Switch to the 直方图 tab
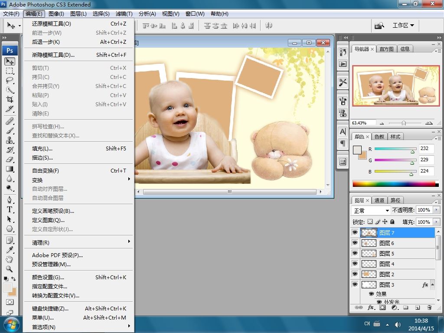 point(386,49)
